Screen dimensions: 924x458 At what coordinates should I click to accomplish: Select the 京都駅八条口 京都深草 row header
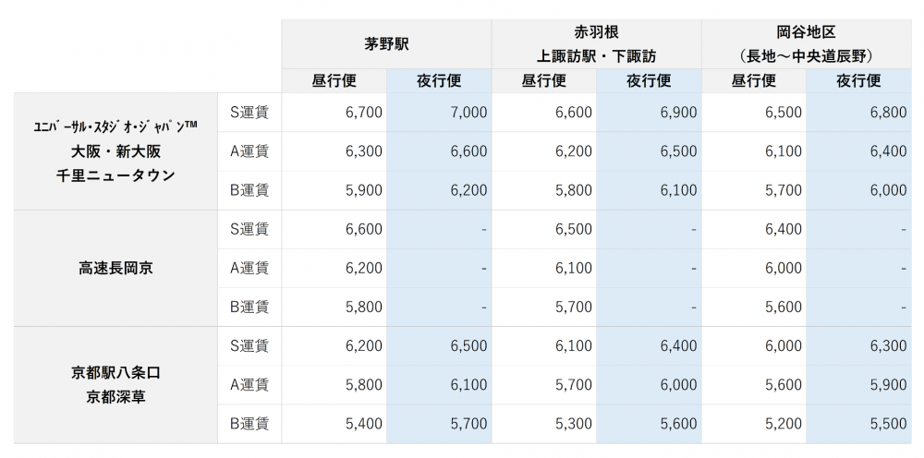[x=115, y=385]
